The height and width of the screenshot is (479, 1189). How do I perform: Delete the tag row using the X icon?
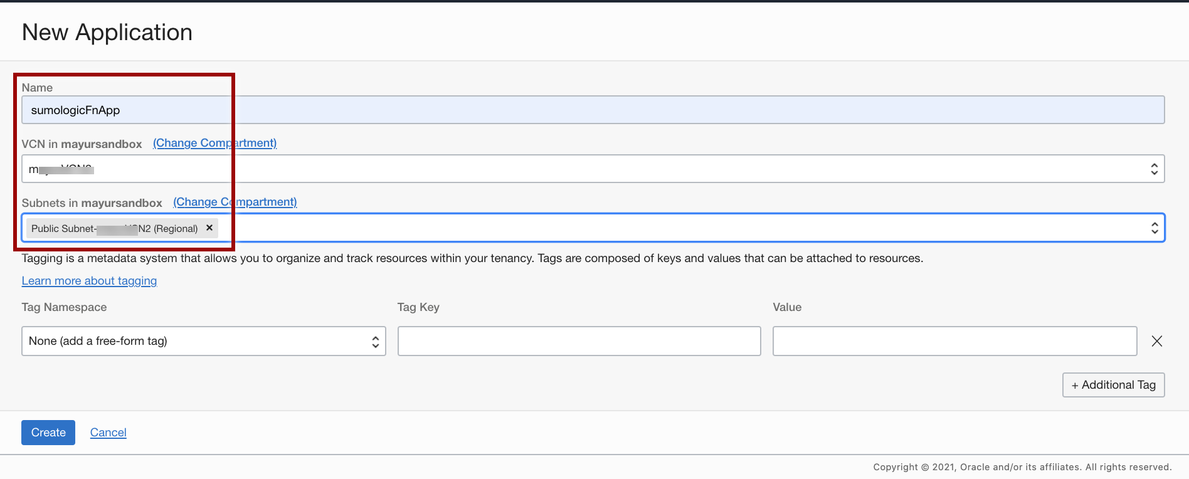click(x=1157, y=341)
